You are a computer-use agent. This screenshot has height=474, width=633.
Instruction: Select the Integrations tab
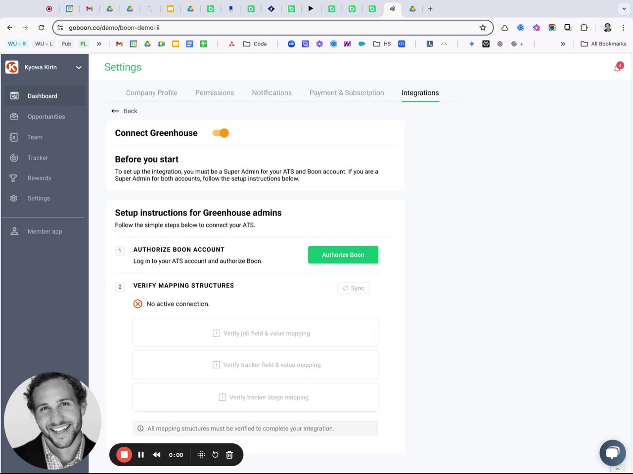(420, 93)
